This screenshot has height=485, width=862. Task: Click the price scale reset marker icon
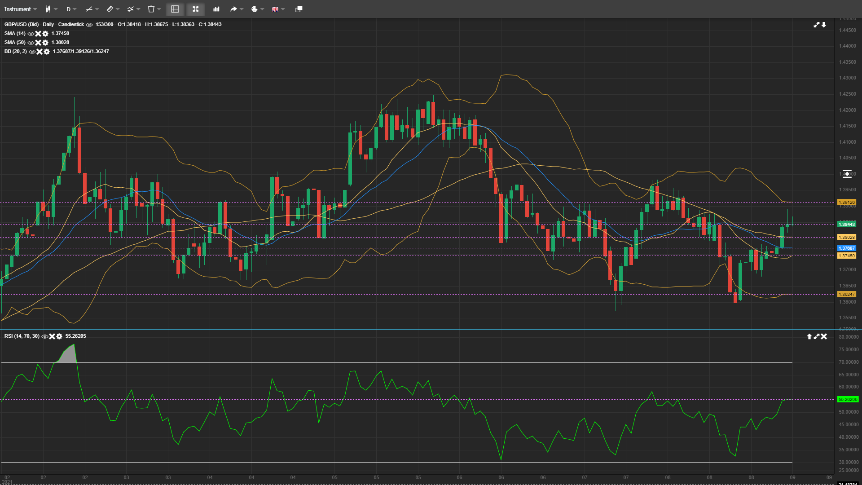click(847, 174)
